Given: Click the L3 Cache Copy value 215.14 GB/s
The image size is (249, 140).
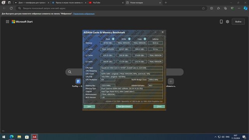Looking at the screenshot, I should (139, 61).
